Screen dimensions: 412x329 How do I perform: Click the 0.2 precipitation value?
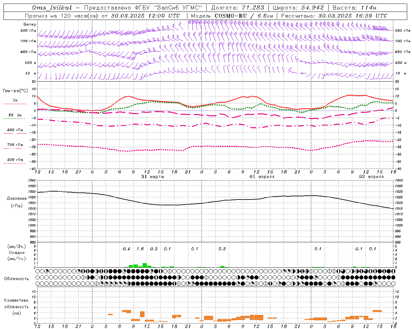click(x=222, y=249)
